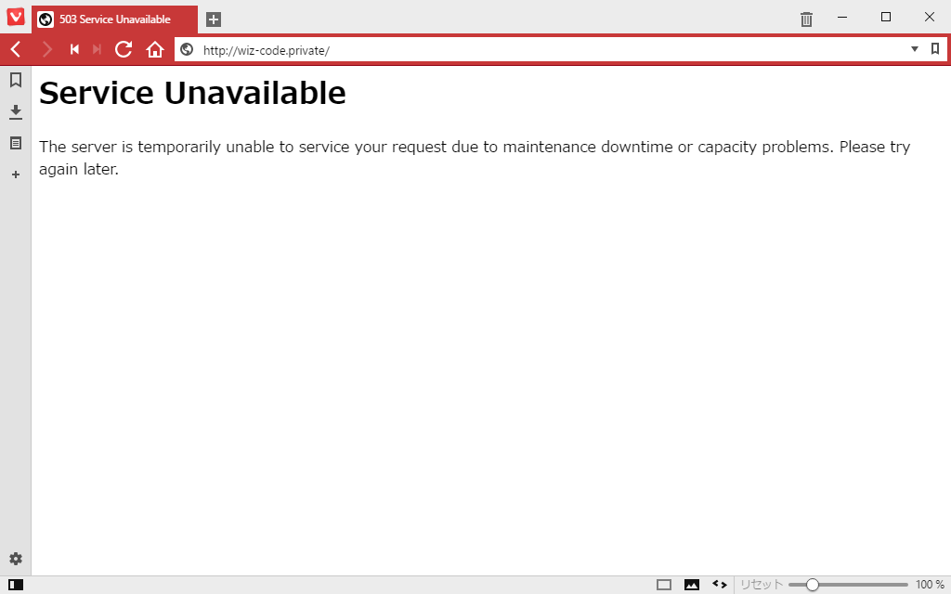Click the rewind history button
The height and width of the screenshot is (594, 951).
pos(74,50)
